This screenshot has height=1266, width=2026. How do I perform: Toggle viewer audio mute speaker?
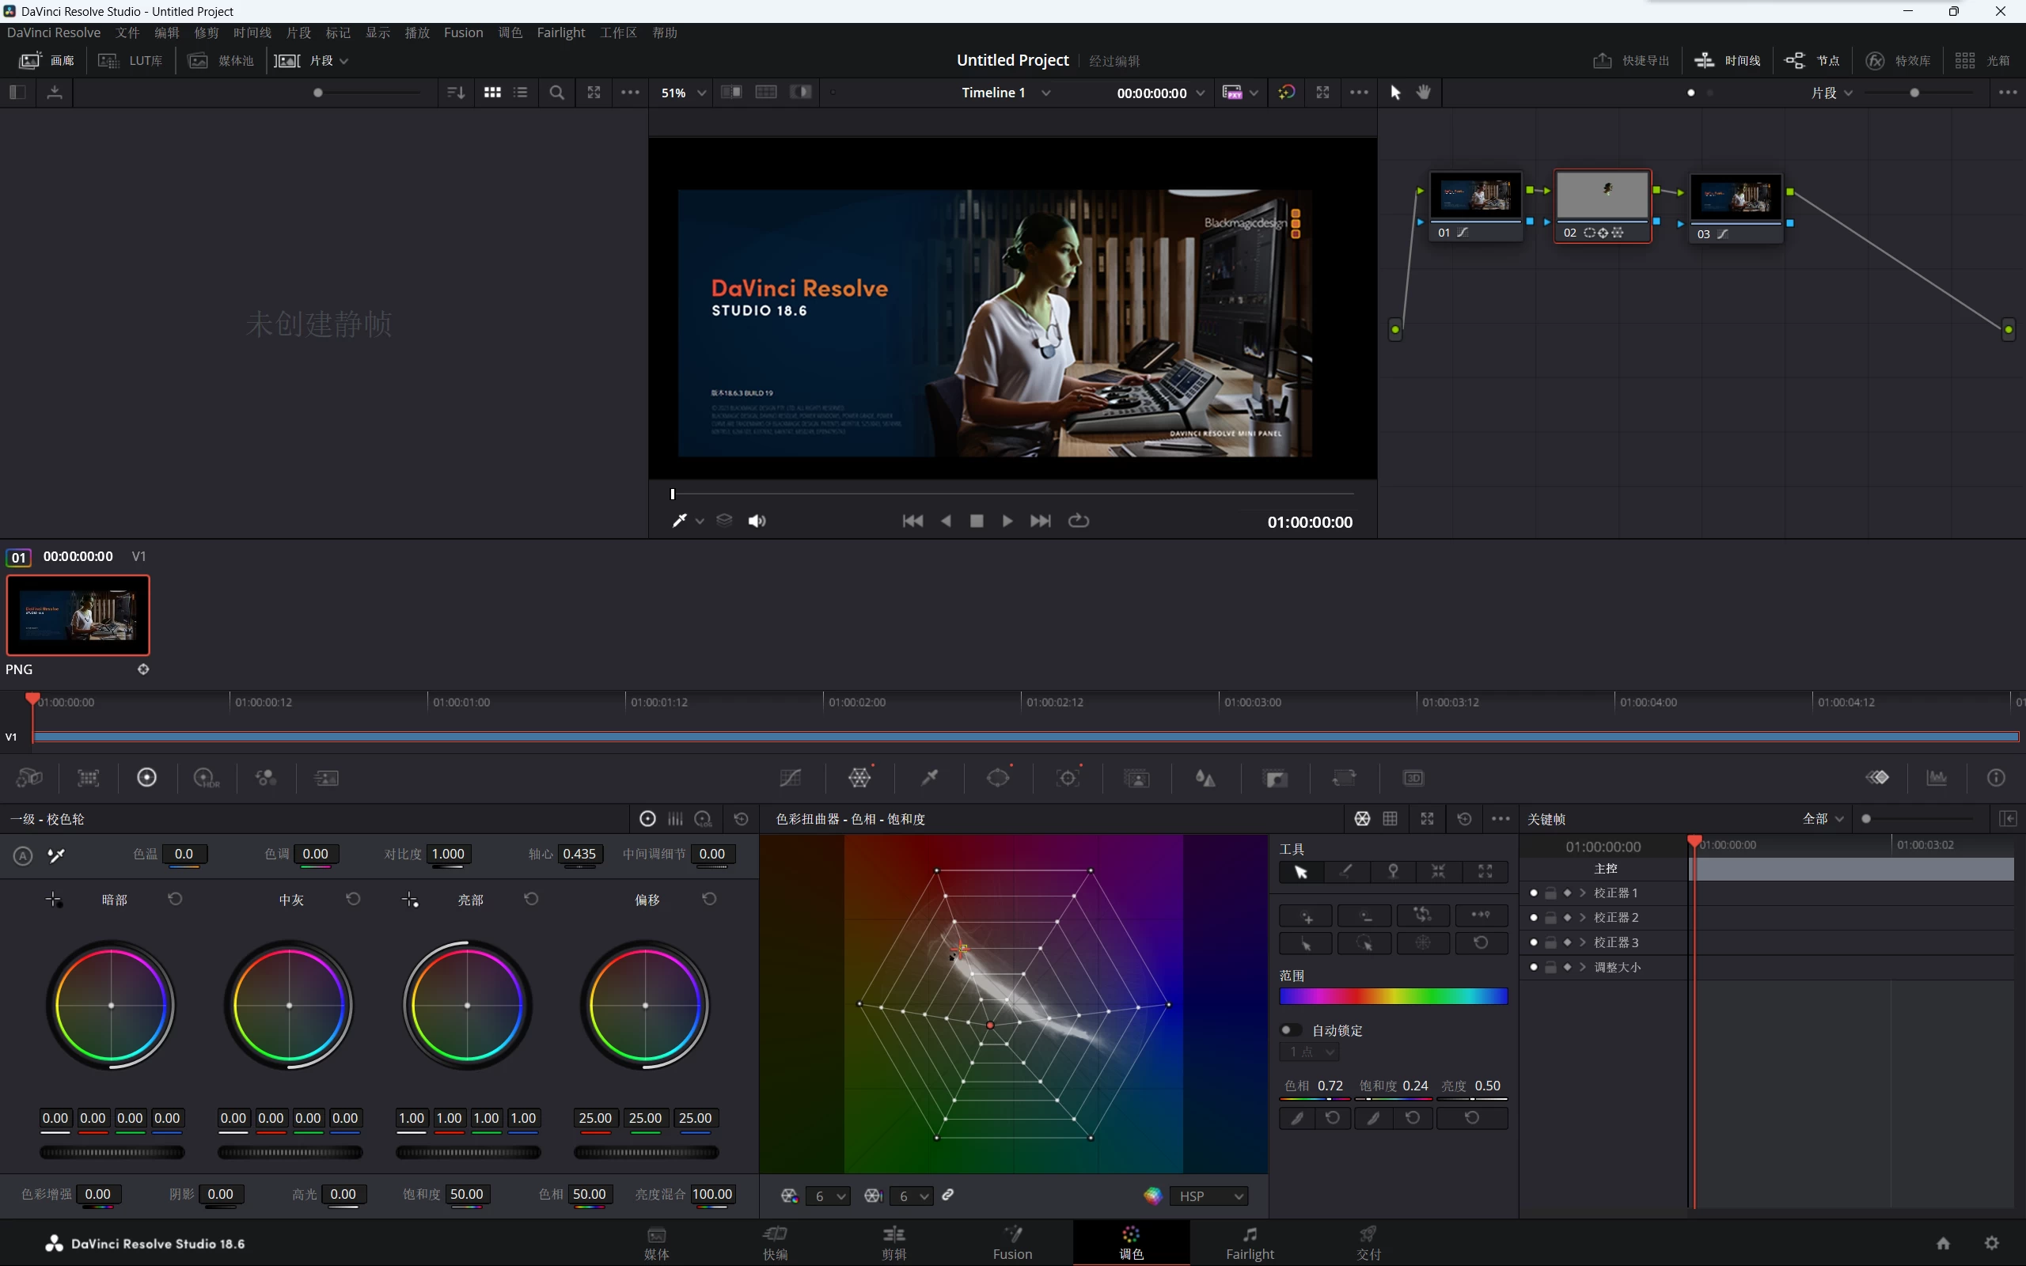click(757, 521)
